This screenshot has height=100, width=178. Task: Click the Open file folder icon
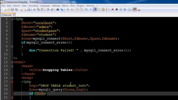coord(8,9)
